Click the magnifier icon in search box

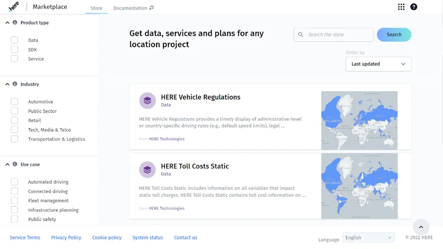[x=301, y=35]
